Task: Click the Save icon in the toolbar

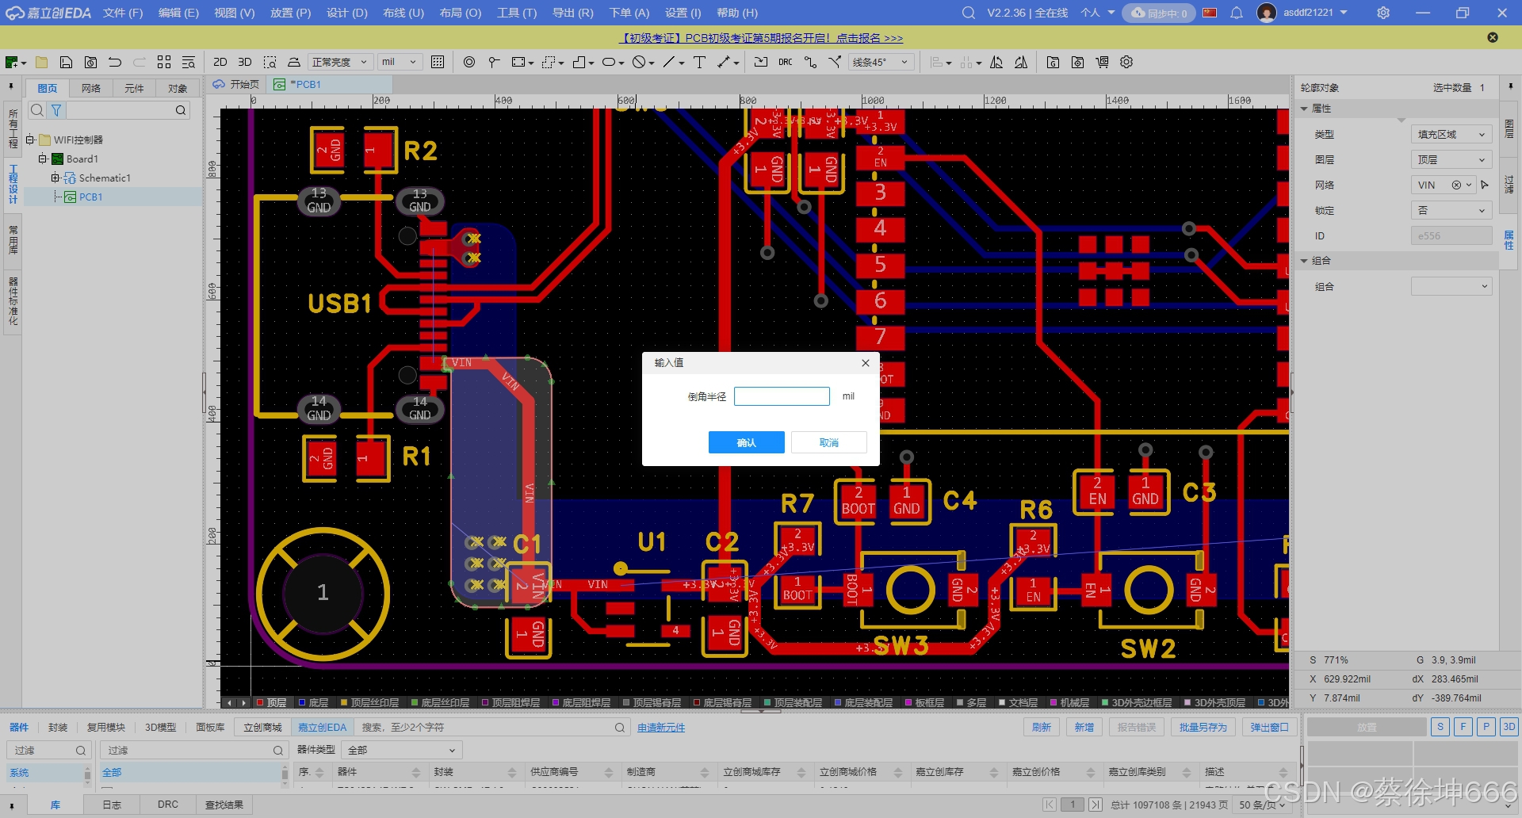Action: 67,62
